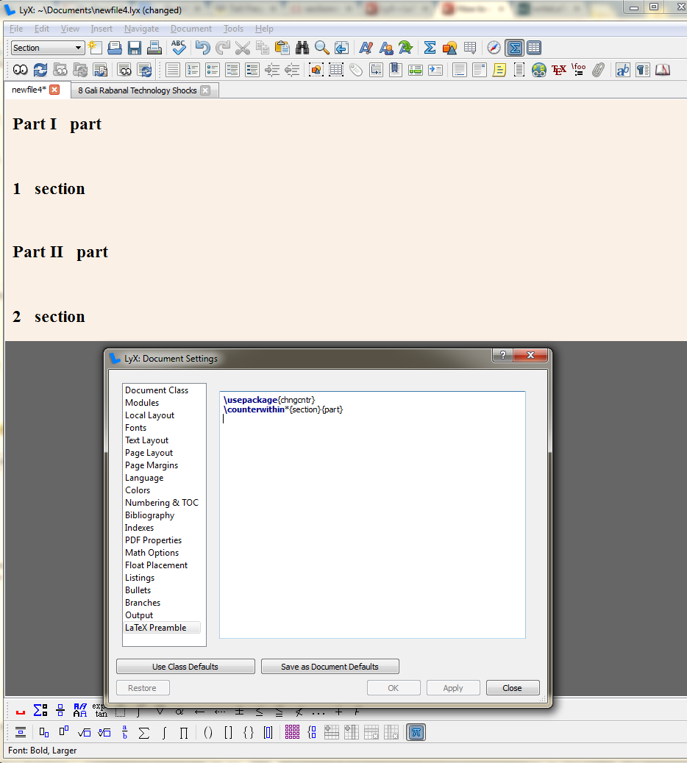Increase the paragraph depth
The width and height of the screenshot is (687, 763).
point(272,70)
